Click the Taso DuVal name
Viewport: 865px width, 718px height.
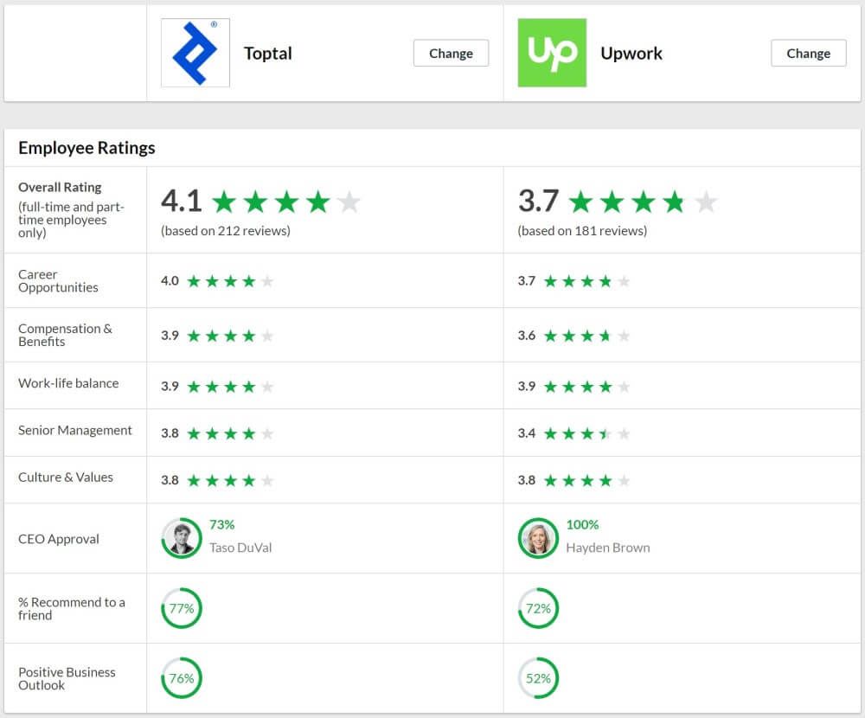(x=240, y=548)
